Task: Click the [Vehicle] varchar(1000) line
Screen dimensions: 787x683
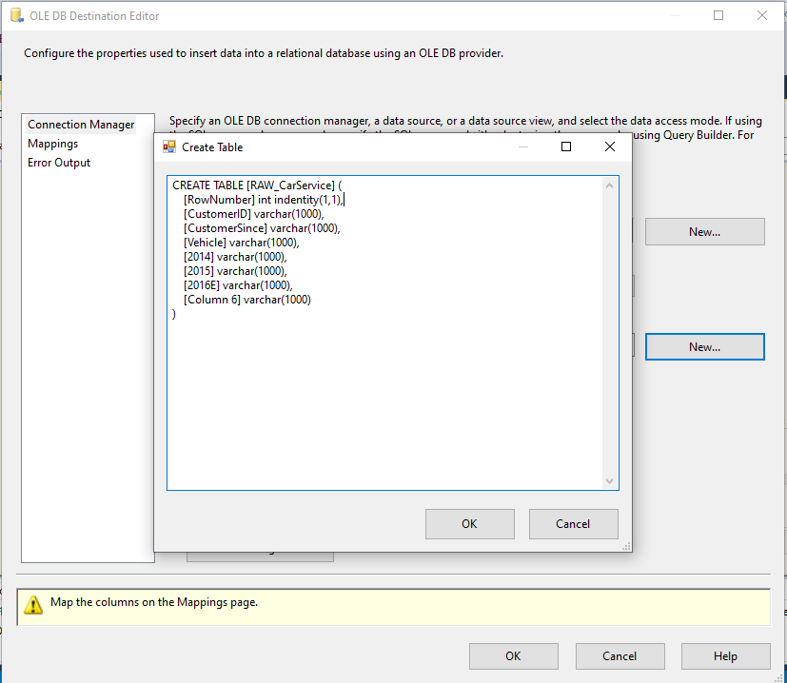Action: coord(242,243)
